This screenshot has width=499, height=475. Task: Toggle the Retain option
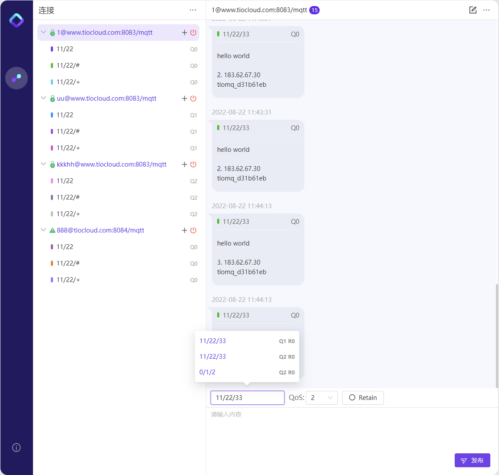tap(363, 398)
